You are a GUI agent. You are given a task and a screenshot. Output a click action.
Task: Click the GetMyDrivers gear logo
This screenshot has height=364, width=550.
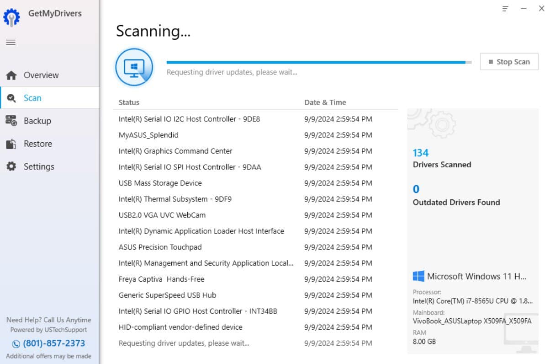(x=11, y=17)
